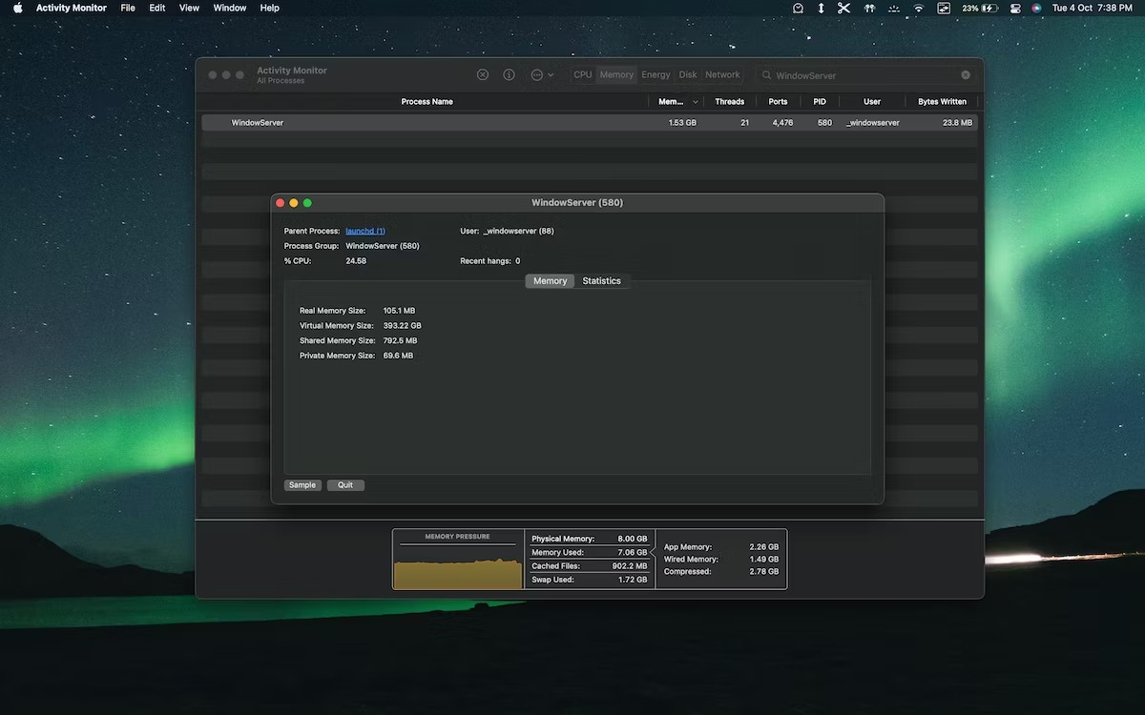The width and height of the screenshot is (1145, 715).
Task: Open the File menu
Action: pos(128,8)
